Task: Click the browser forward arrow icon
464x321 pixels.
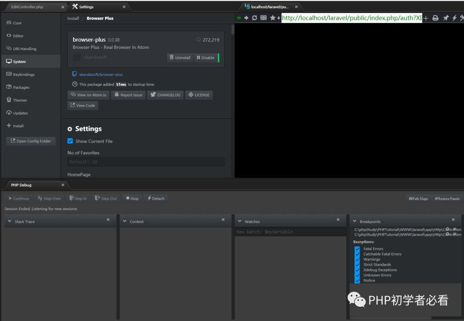Action: click(x=247, y=18)
